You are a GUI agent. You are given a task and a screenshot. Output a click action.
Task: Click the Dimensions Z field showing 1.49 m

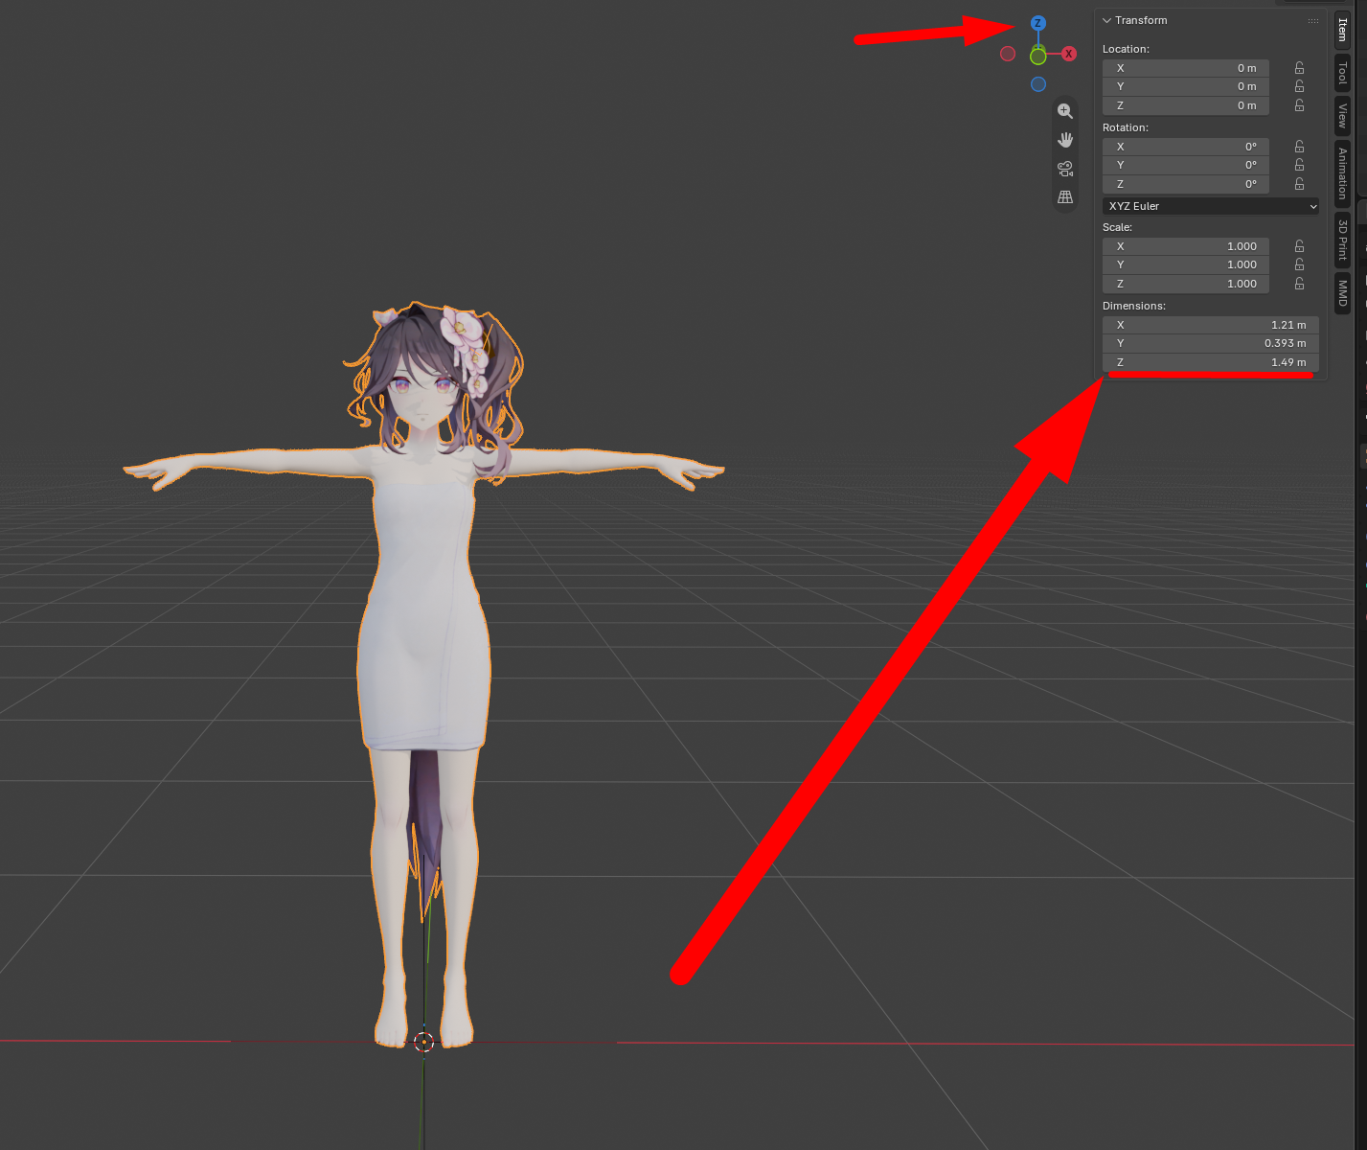coord(1211,362)
